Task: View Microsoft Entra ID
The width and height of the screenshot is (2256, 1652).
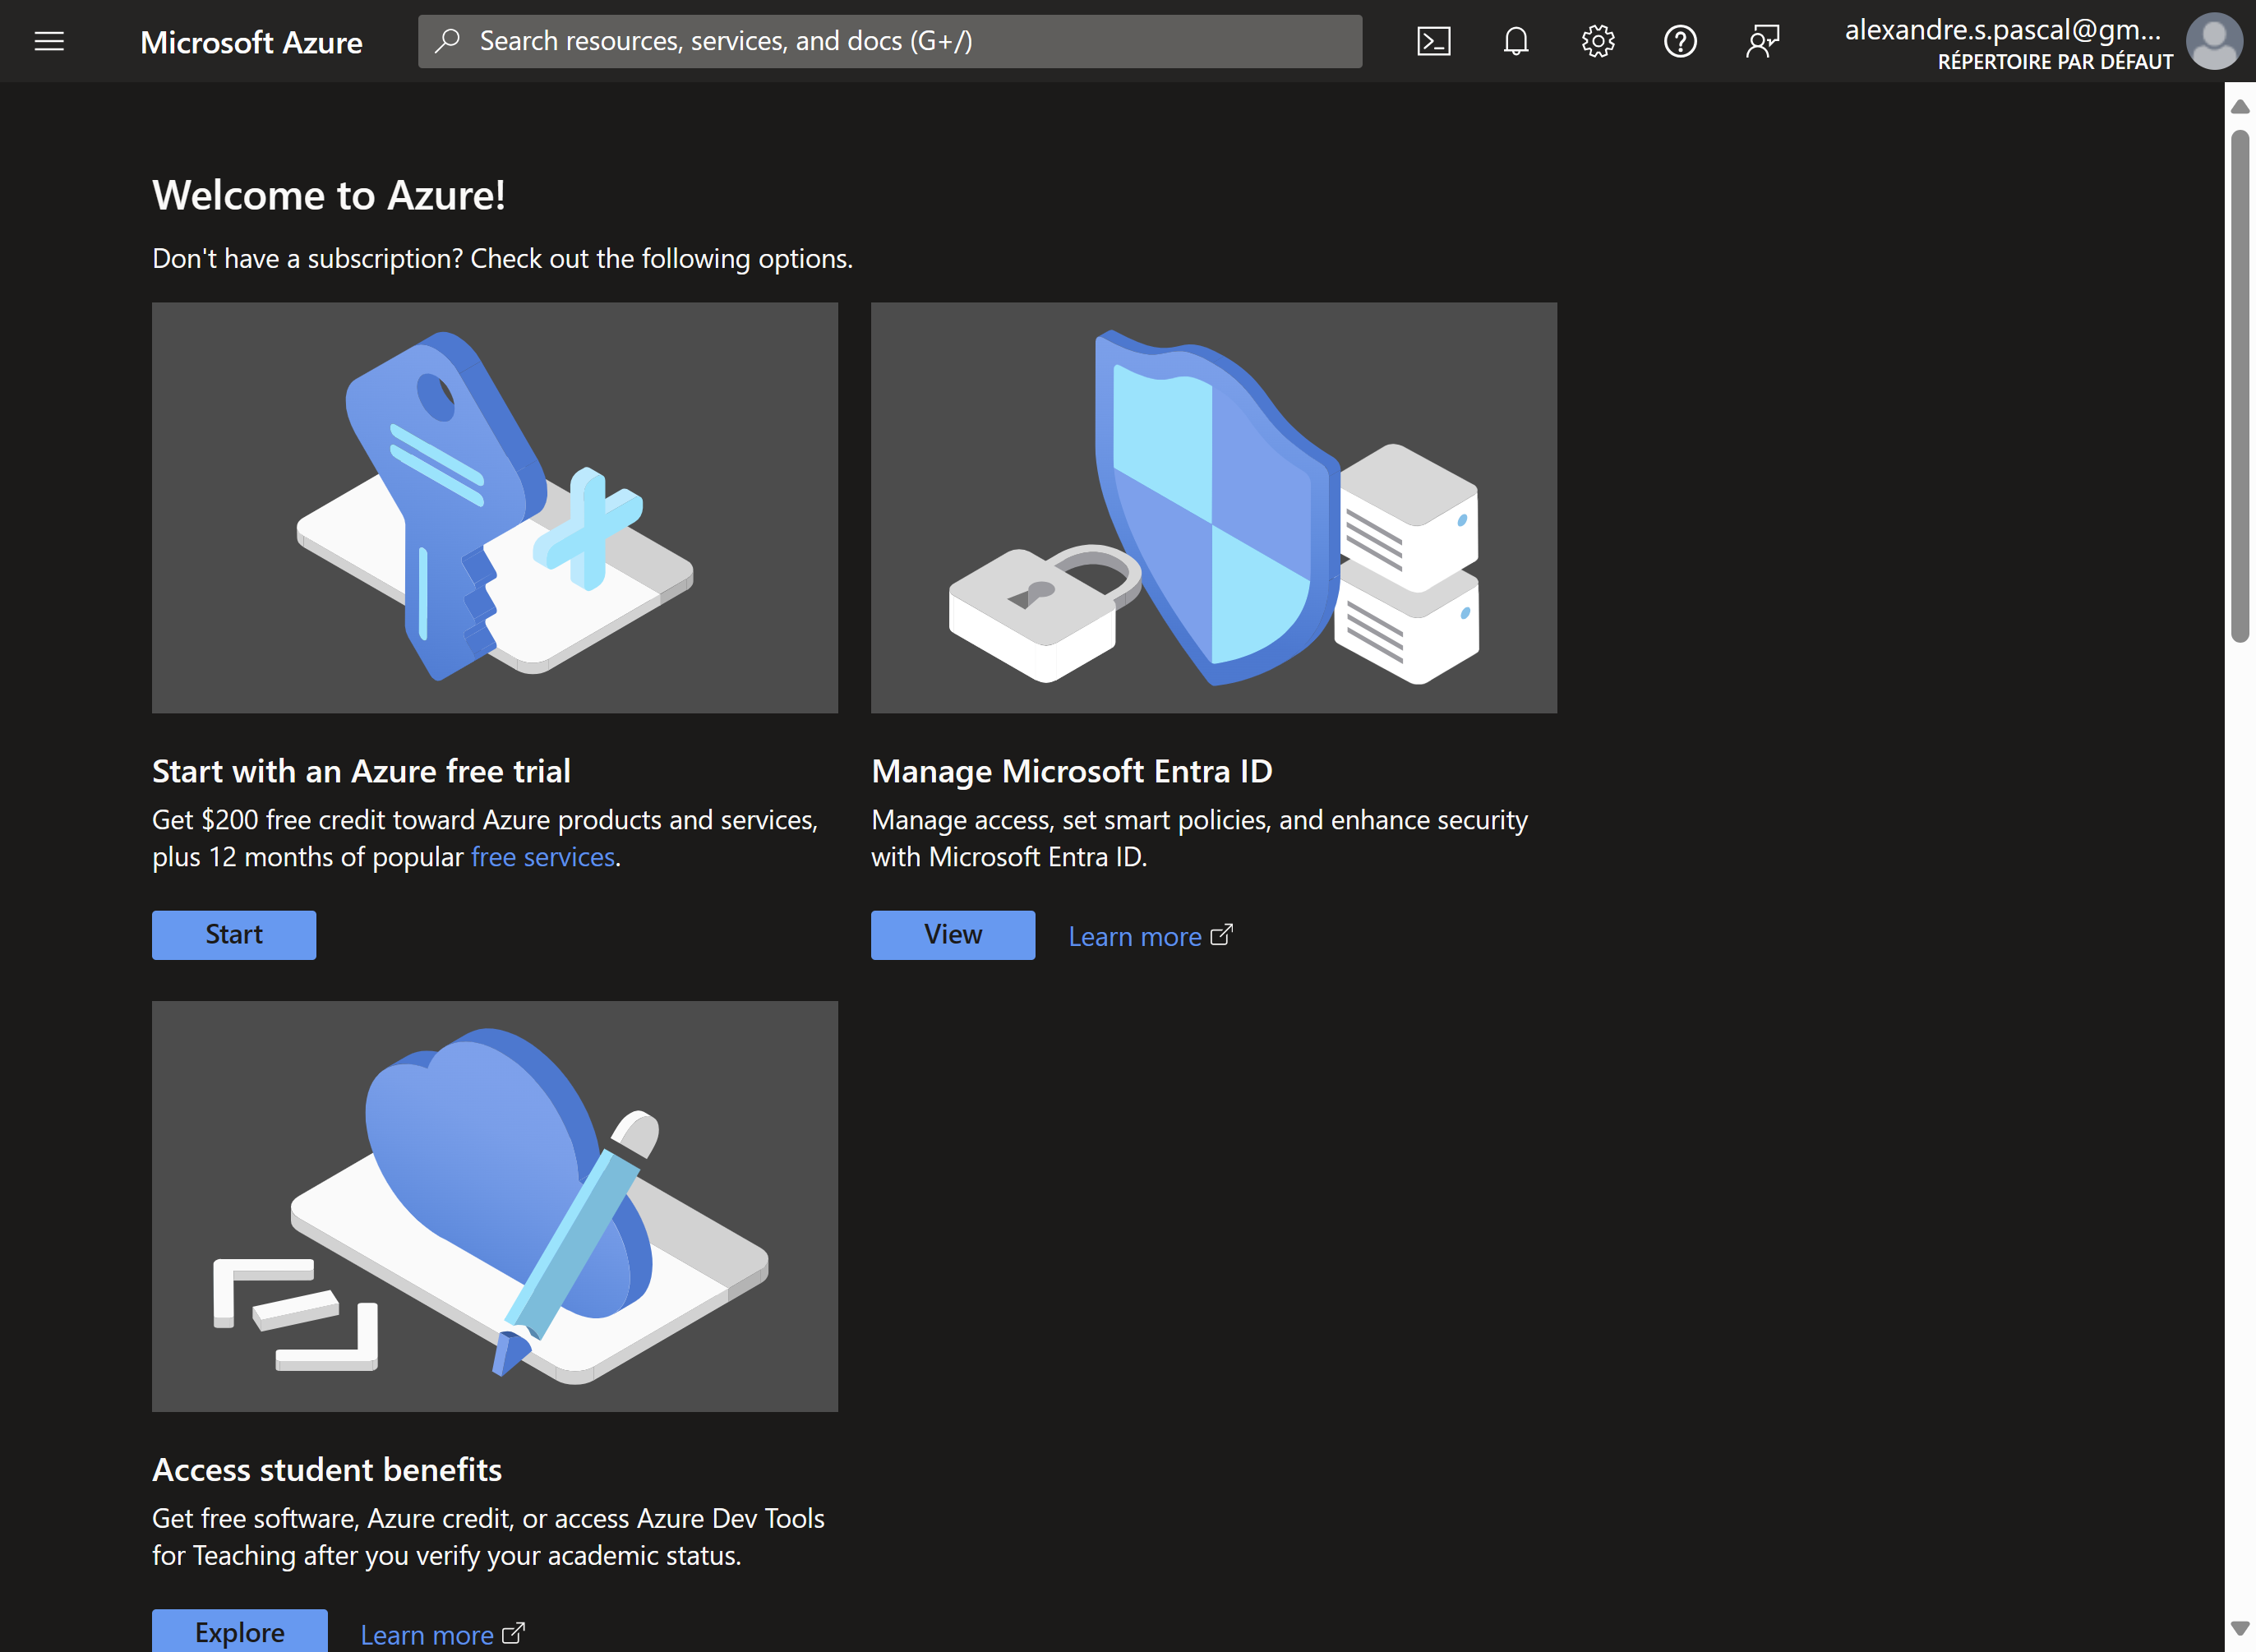Action: [953, 934]
